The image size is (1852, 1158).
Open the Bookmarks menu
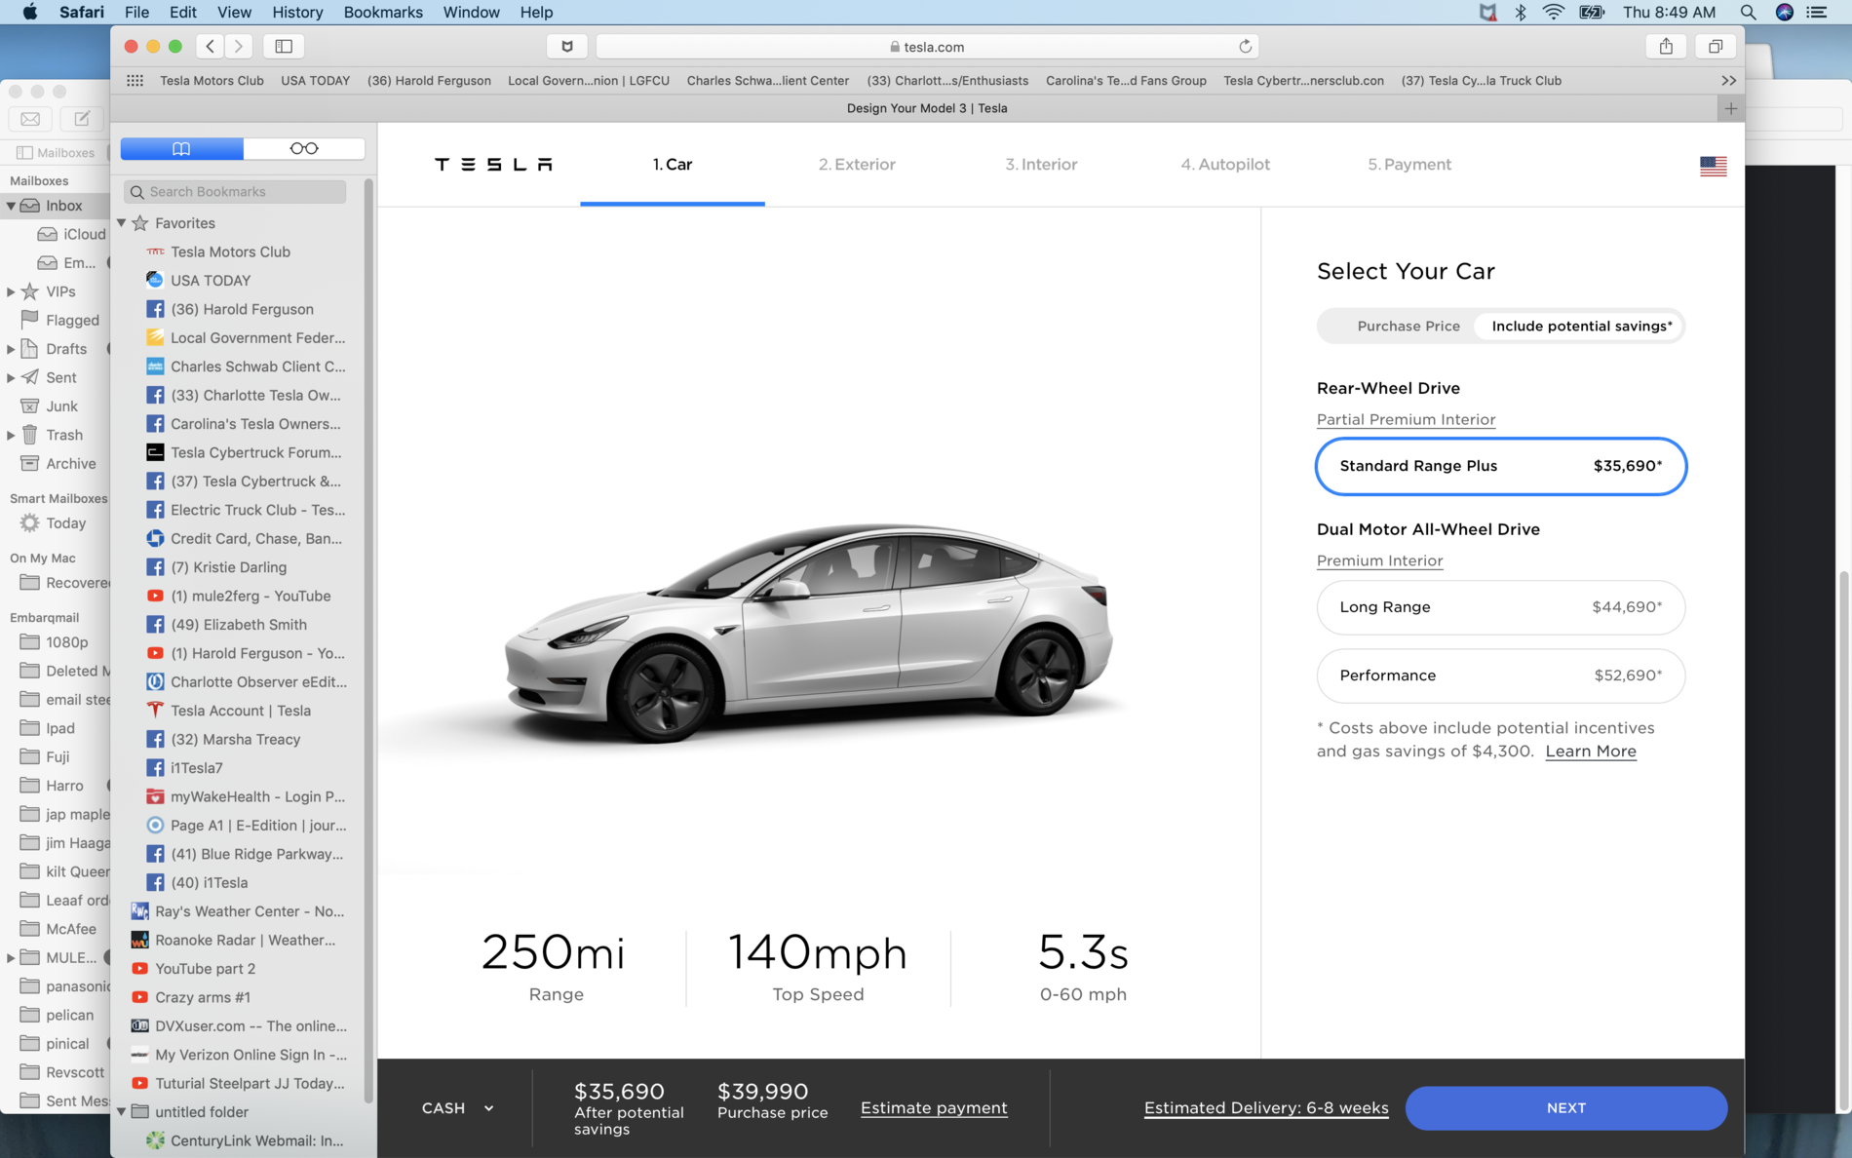[x=383, y=12]
